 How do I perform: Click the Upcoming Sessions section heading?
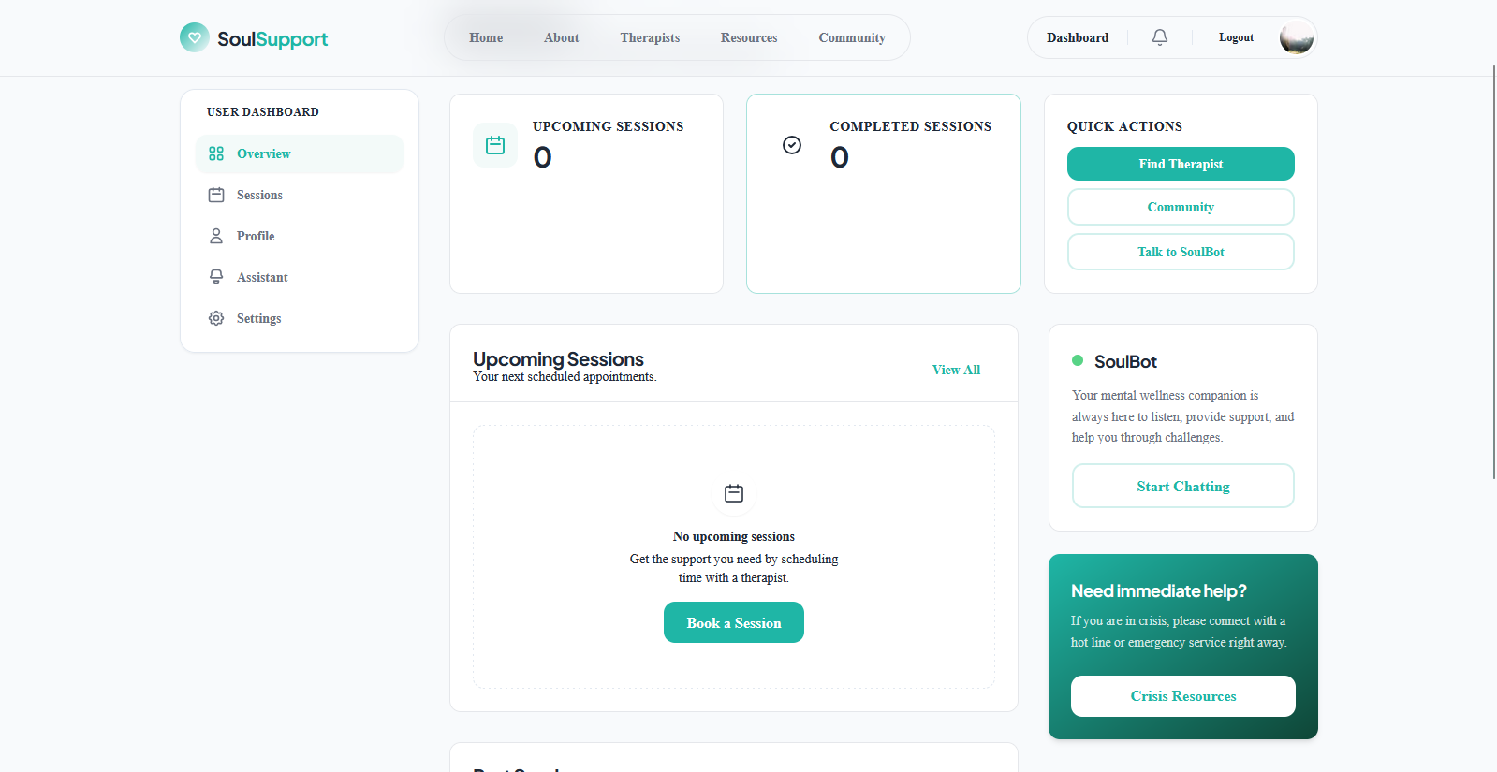click(x=558, y=359)
